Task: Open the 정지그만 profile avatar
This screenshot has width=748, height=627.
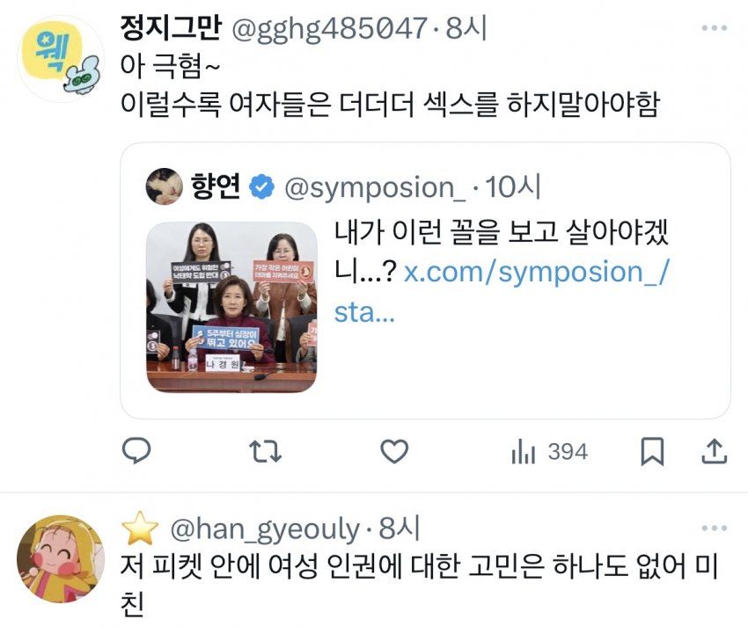Action: 61,59
